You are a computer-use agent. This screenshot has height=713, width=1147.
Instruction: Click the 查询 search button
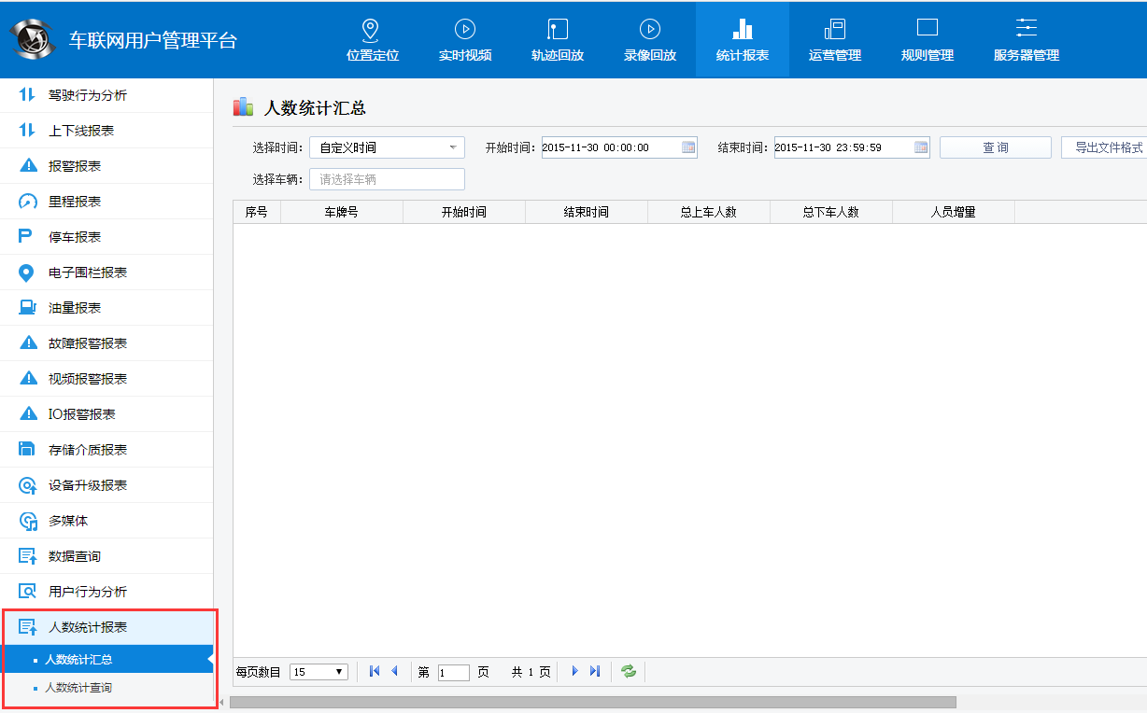(995, 147)
